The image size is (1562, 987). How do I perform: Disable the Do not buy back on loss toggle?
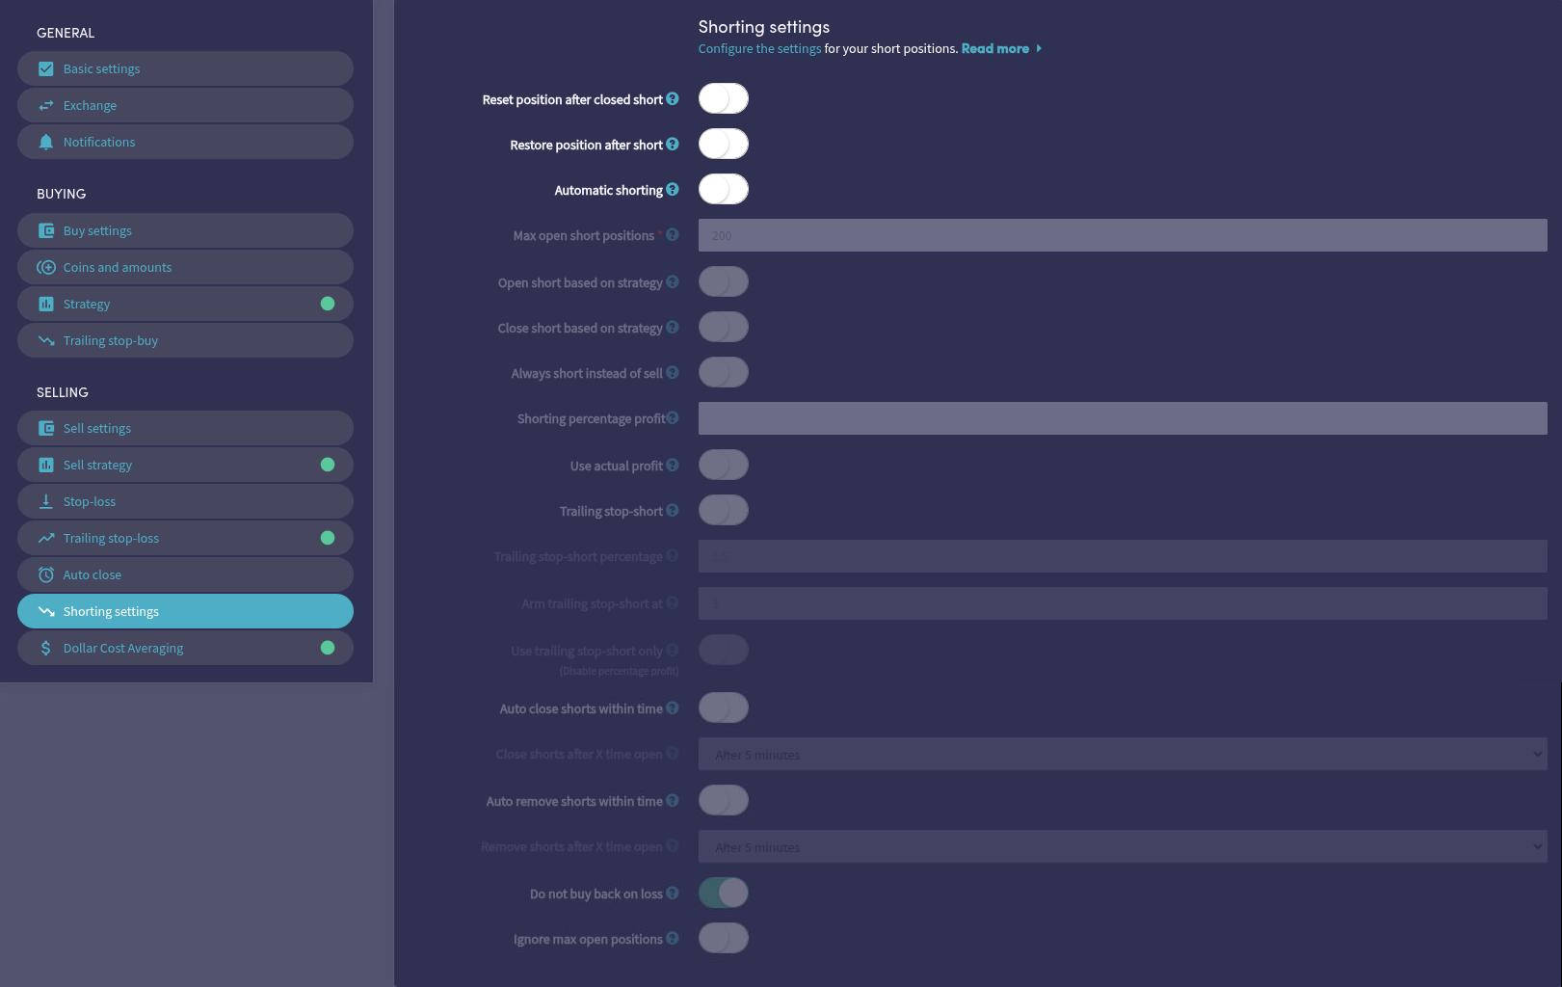click(x=723, y=894)
